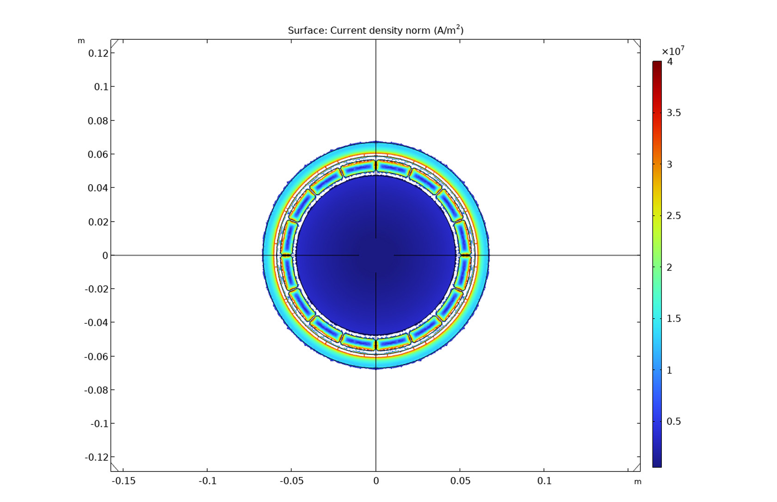
Task: Click the 'm' unit label at bottom-right of the x-axis
Action: tap(638, 482)
